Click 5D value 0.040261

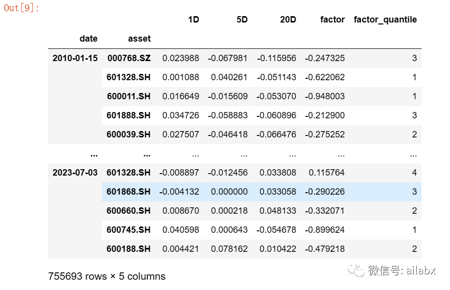pyautogui.click(x=229, y=77)
